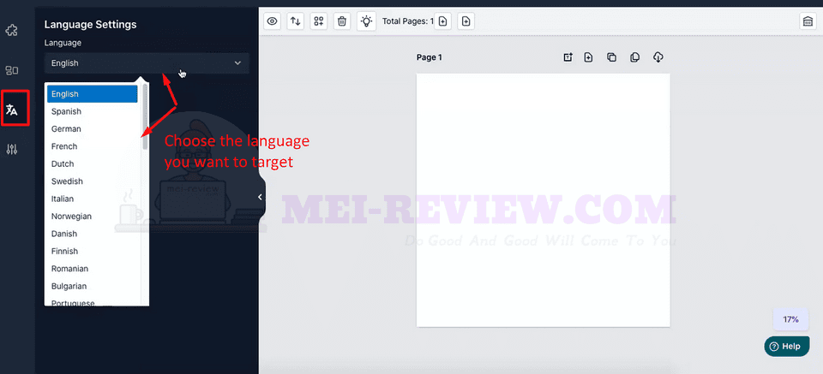This screenshot has height=374, width=823.
Task: Click the Page 1 title label
Action: [430, 57]
